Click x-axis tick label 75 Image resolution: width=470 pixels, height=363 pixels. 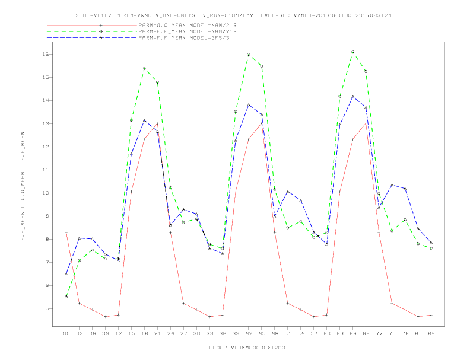coord(392,333)
